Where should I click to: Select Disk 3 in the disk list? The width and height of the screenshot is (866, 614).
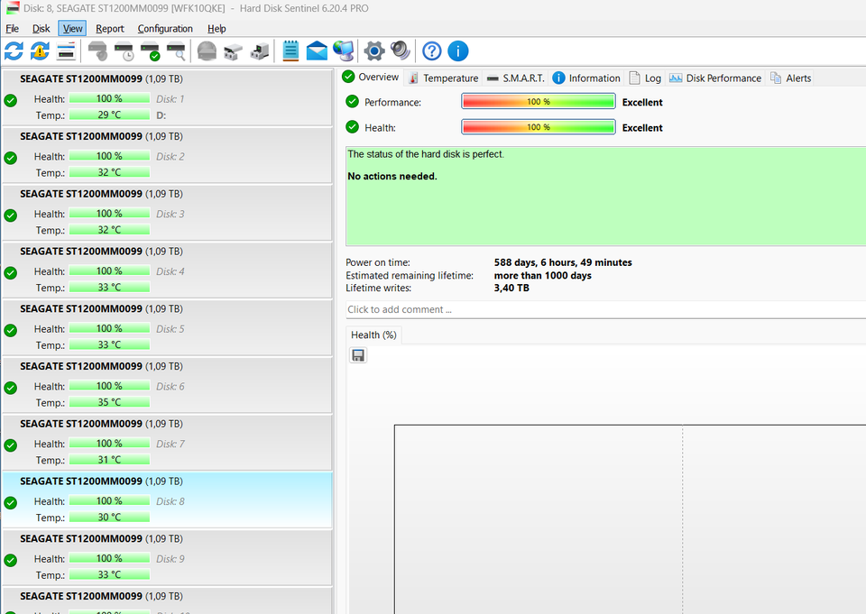coord(167,214)
